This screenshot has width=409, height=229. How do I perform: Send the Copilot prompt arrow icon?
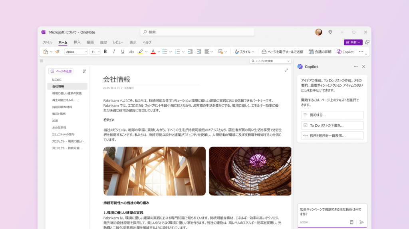(x=361, y=222)
